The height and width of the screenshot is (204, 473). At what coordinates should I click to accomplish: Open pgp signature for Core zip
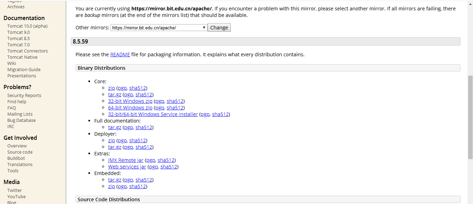click(122, 88)
